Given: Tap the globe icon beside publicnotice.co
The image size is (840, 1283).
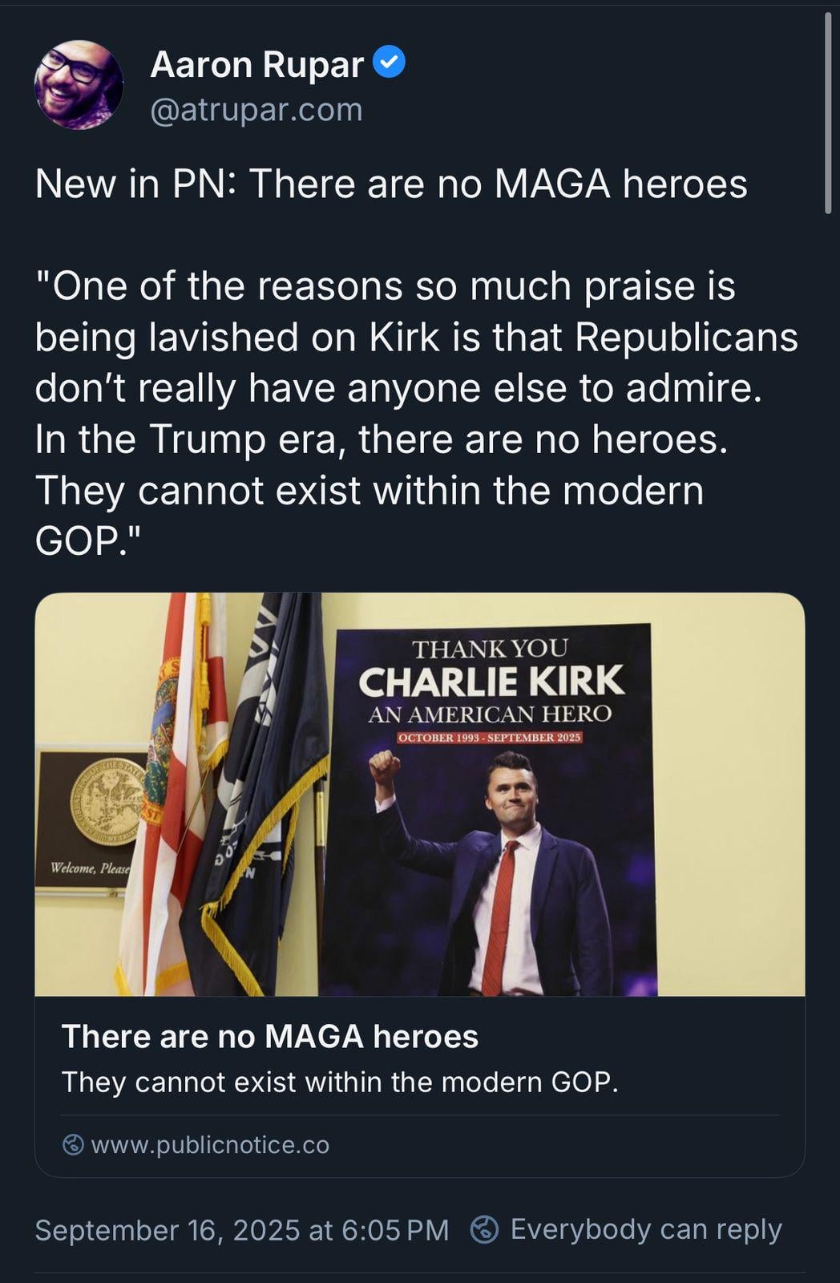Looking at the screenshot, I should (73, 1144).
